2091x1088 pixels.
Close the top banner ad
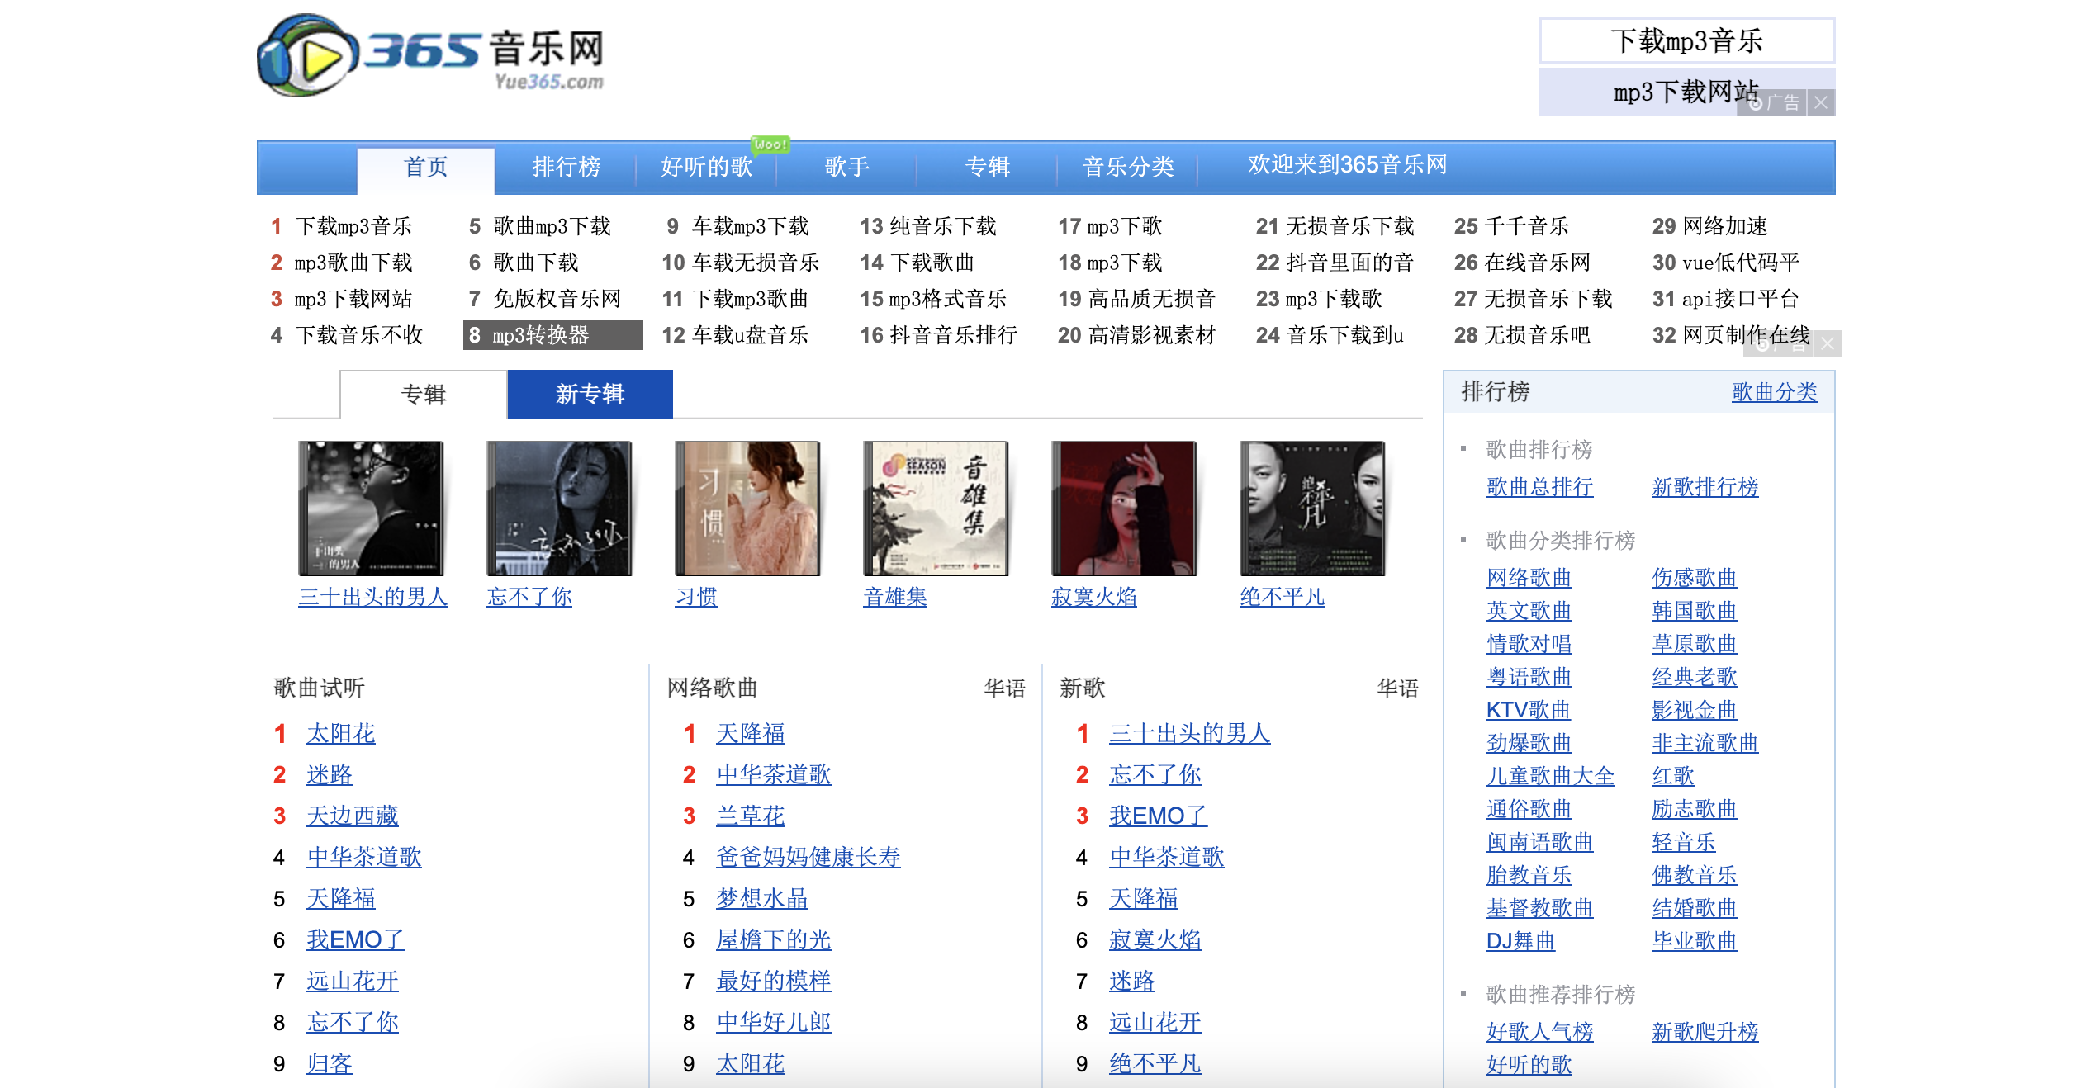1821,103
